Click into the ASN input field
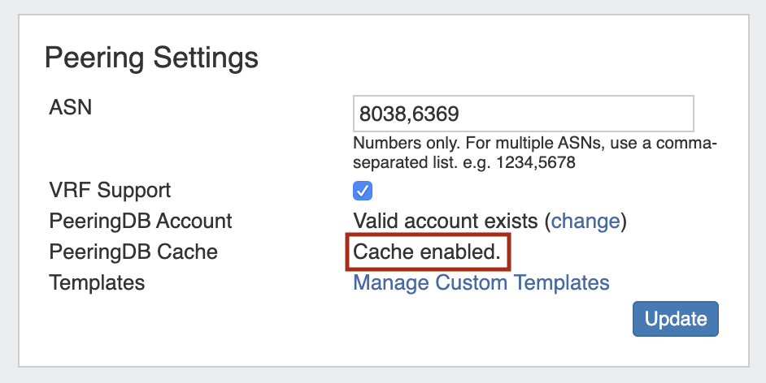This screenshot has width=766, height=383. point(523,114)
